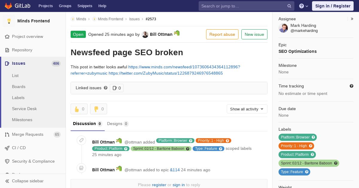Image resolution: width=359 pixels, height=188 pixels.
Task: Click help icon on sidebar Product::Platform label
Action: [312, 155]
